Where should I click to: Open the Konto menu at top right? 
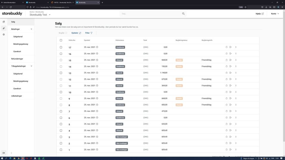click(x=275, y=14)
